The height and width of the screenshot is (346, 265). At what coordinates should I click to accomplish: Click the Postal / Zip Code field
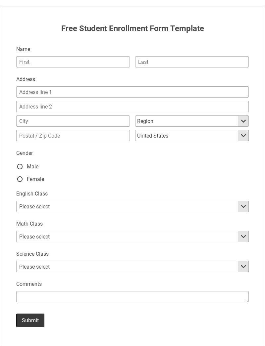73,136
